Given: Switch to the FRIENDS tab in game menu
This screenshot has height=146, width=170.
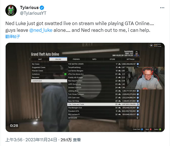Looking at the screenshot, I should 76,59.
